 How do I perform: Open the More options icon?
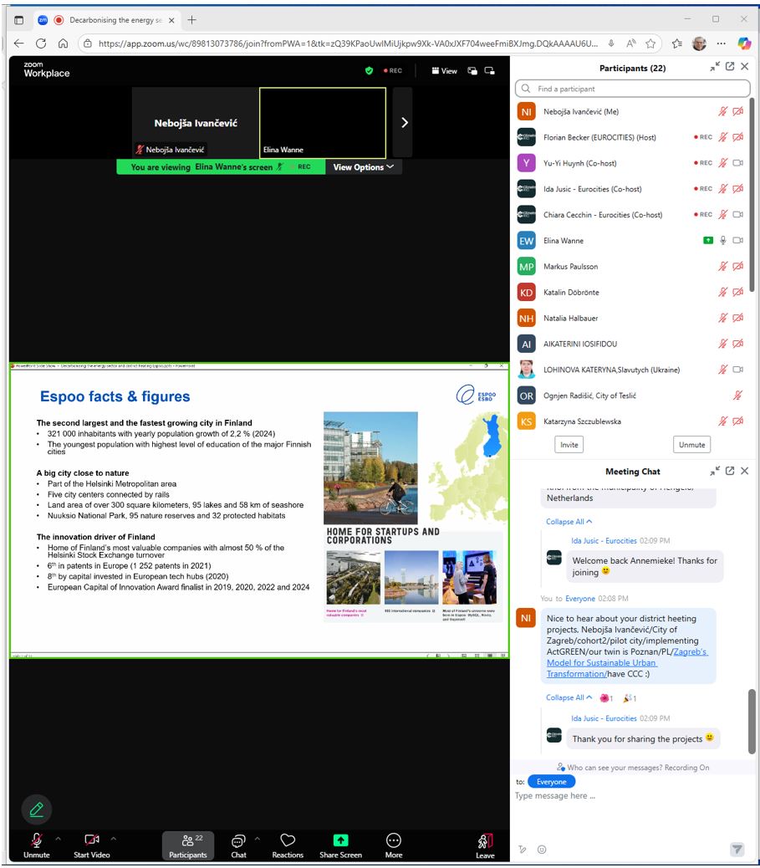(x=394, y=840)
